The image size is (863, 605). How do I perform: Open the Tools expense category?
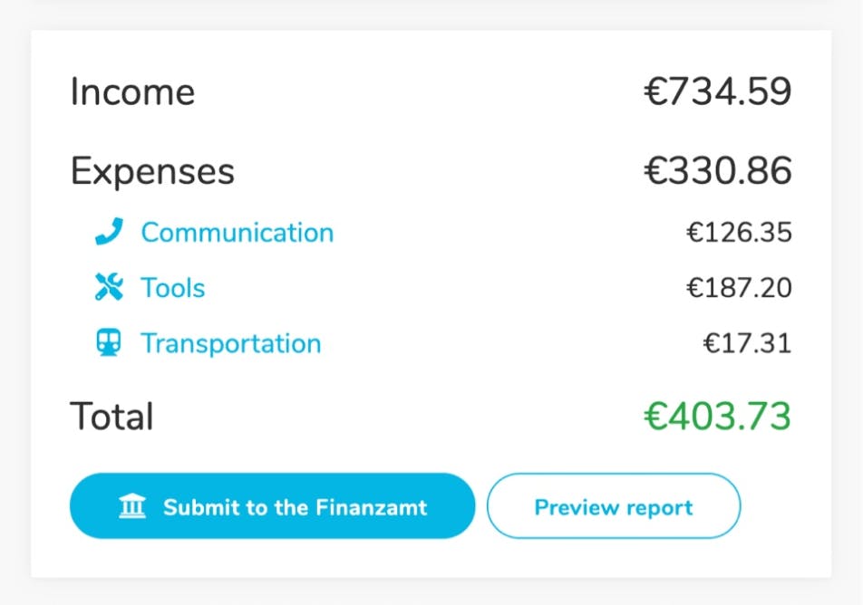click(172, 288)
